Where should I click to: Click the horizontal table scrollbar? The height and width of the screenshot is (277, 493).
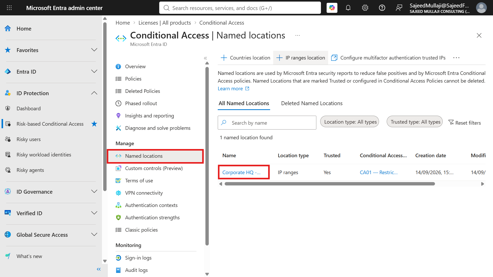[330, 184]
